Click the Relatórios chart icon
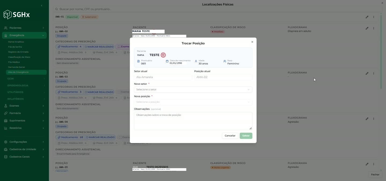 (x=6, y=128)
